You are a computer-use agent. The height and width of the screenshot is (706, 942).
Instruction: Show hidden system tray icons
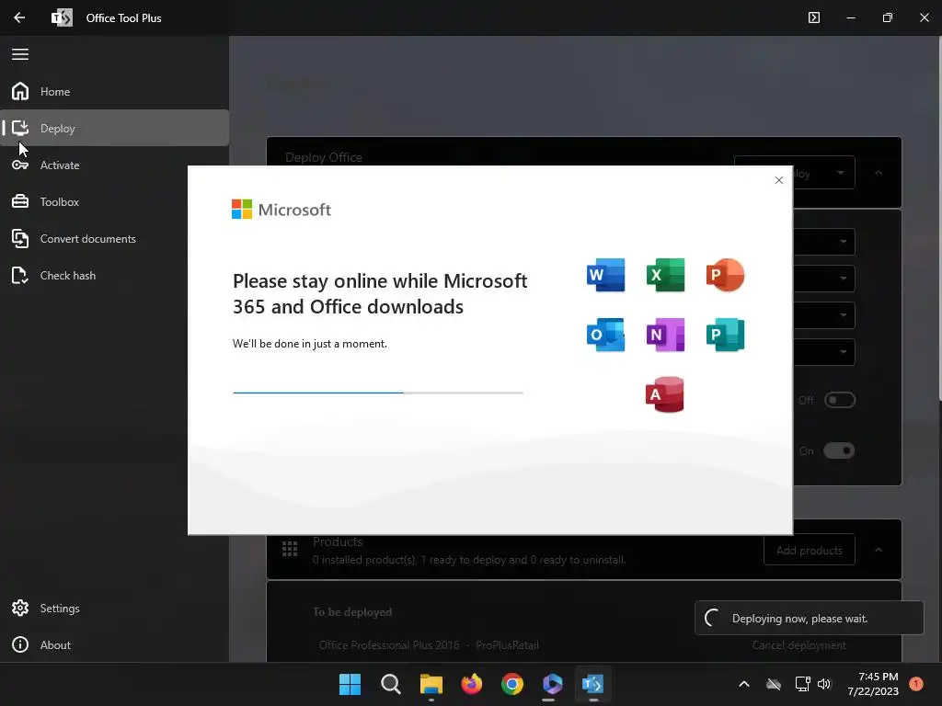pos(743,684)
